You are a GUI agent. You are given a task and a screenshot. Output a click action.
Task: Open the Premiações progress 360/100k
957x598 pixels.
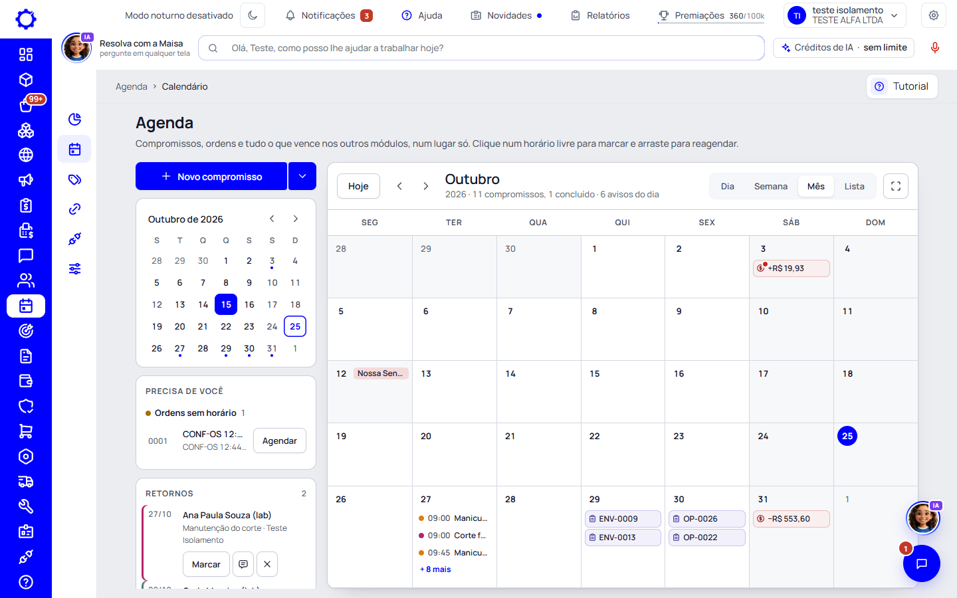pyautogui.click(x=711, y=15)
